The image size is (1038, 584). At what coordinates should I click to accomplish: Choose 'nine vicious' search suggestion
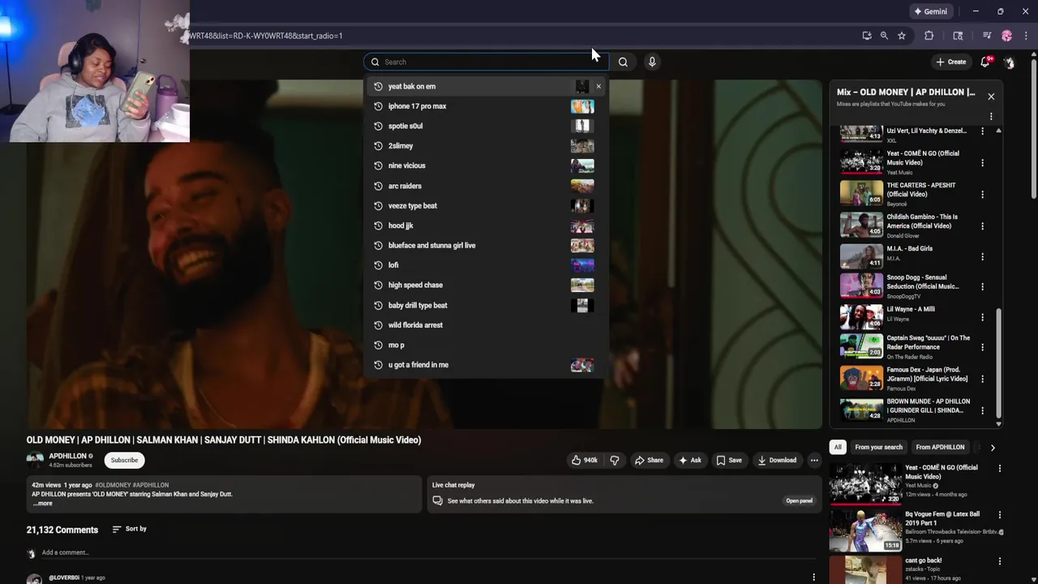click(486, 165)
